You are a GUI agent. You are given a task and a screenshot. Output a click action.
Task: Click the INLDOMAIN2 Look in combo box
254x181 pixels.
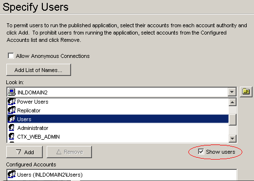point(122,92)
